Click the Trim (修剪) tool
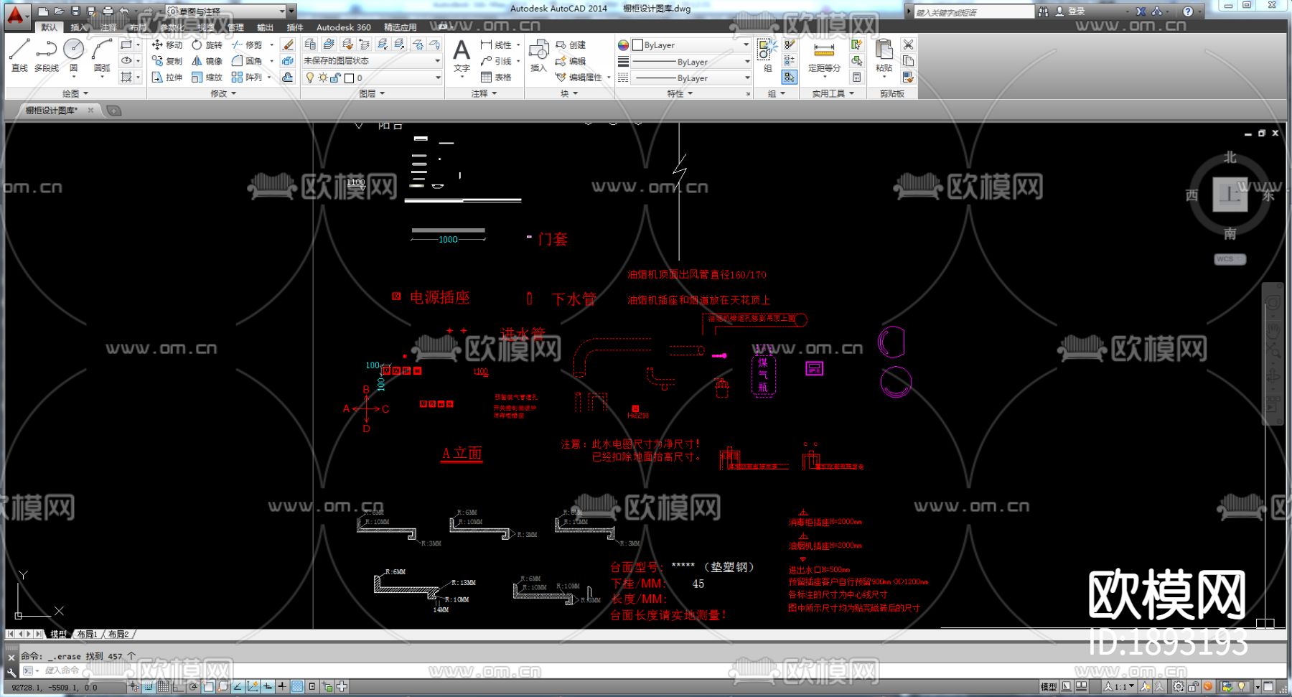 coord(246,45)
